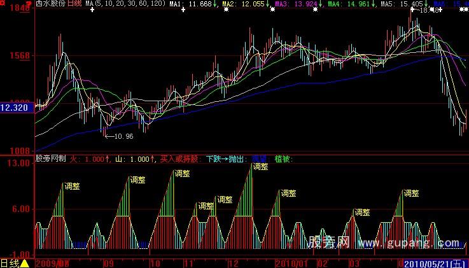Click the 09 month on date axis

click(109, 264)
